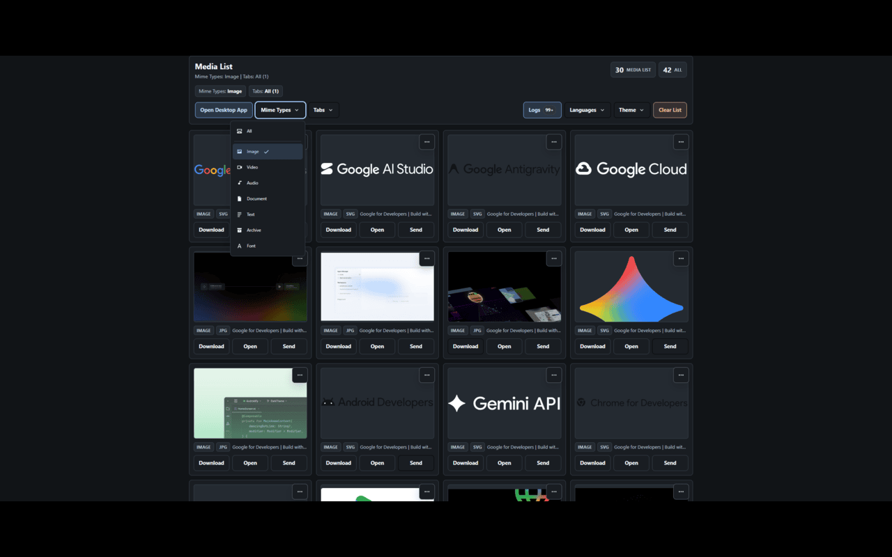Send the Chrome for Developers image
Image resolution: width=892 pixels, height=557 pixels.
(670, 463)
